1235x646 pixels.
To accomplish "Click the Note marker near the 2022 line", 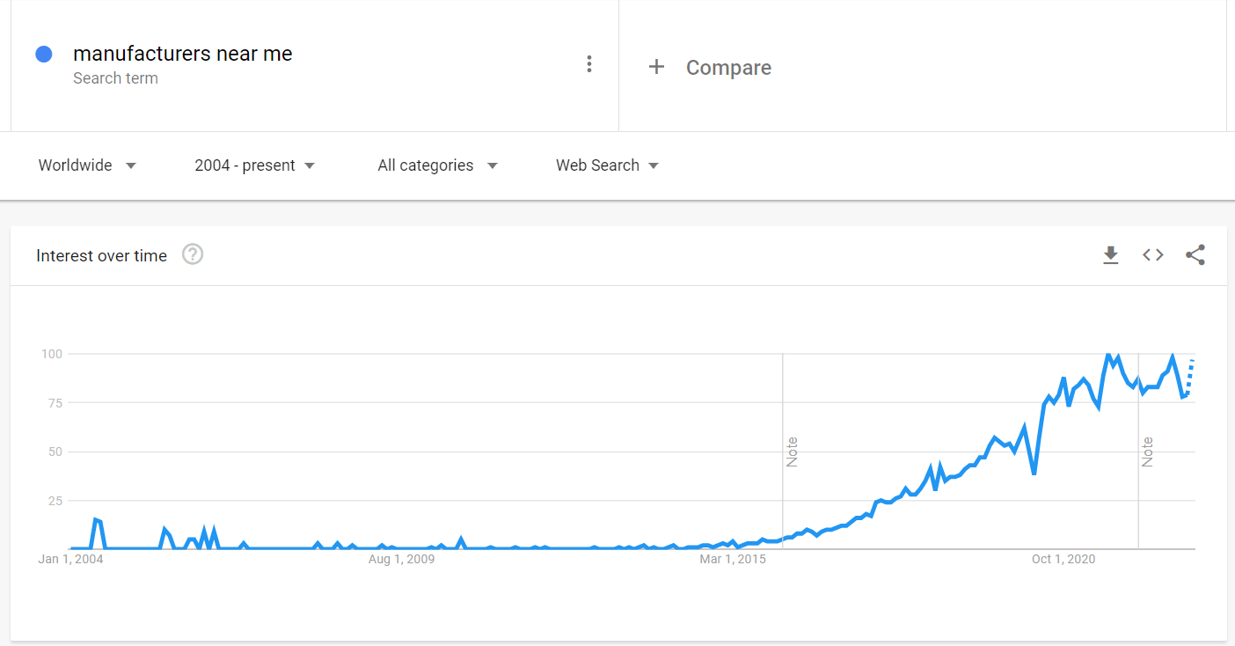I will pyautogui.click(x=1147, y=451).
